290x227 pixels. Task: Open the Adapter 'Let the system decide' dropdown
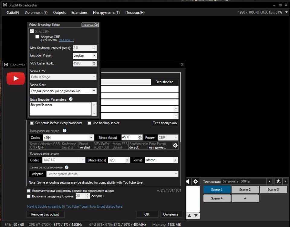pyautogui.click(x=112, y=174)
